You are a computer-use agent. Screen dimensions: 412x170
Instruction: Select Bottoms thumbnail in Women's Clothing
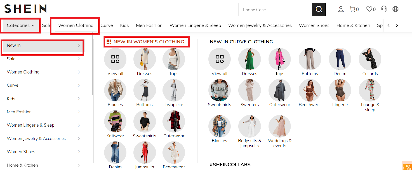point(144,90)
